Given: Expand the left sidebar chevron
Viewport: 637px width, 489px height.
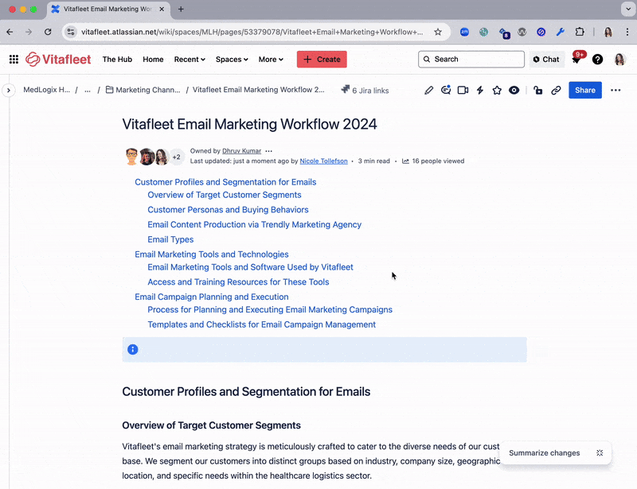Looking at the screenshot, I should click(9, 90).
